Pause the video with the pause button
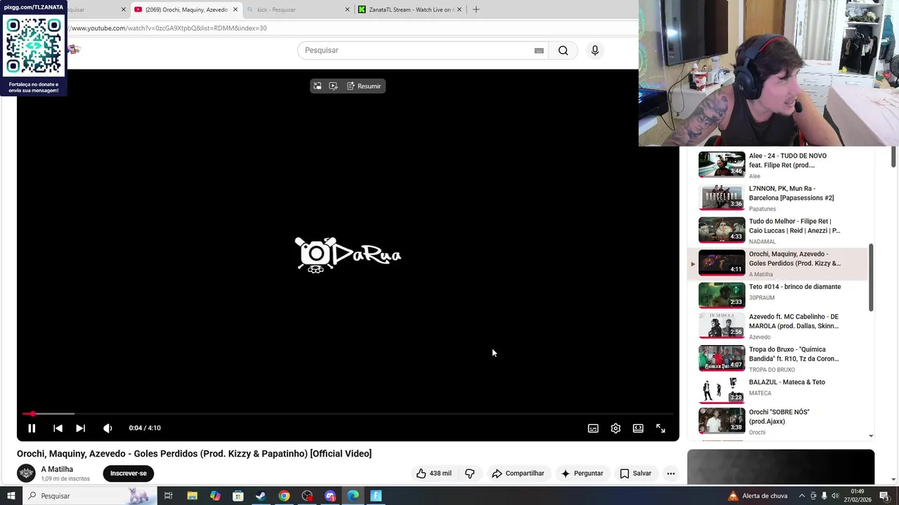This screenshot has height=505, width=899. [32, 428]
